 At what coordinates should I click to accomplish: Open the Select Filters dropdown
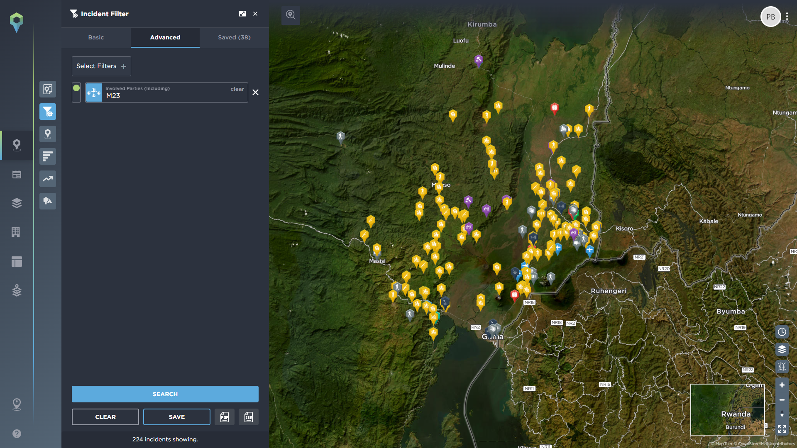click(101, 66)
